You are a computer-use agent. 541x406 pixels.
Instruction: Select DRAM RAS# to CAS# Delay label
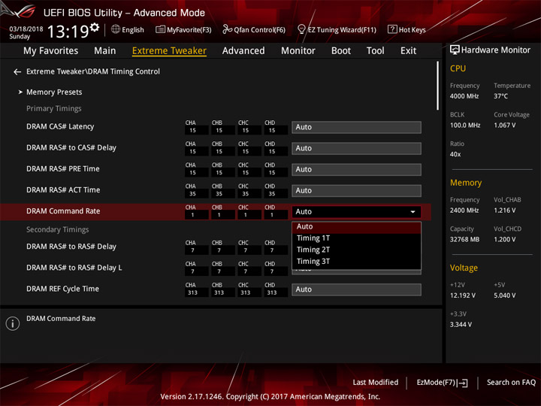[x=71, y=148]
